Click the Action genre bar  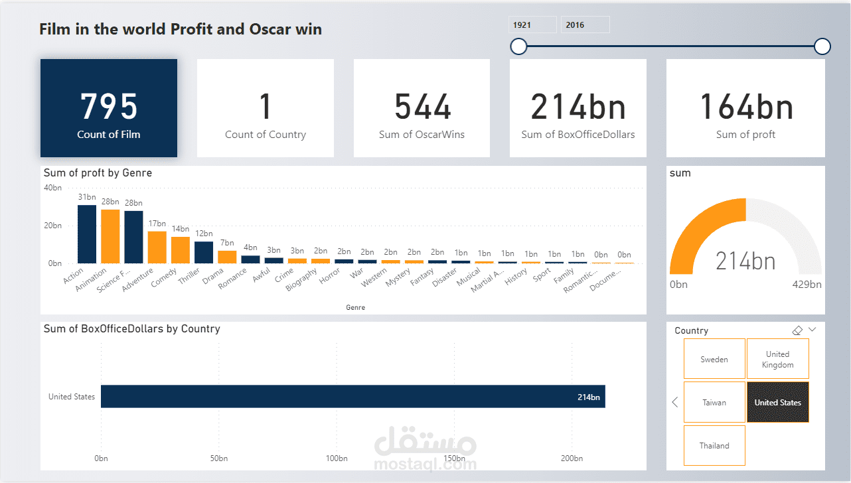pos(87,234)
